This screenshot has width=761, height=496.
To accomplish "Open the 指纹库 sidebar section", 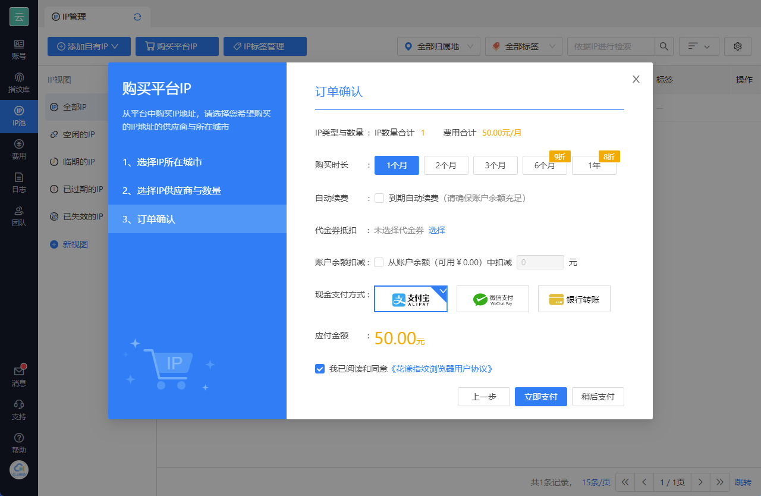I will 19,83.
